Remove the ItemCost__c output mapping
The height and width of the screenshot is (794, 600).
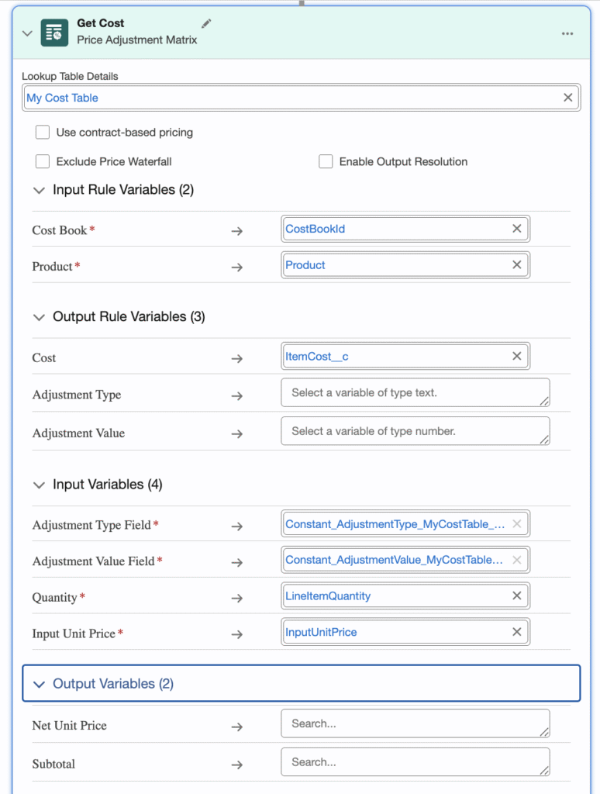click(x=517, y=356)
